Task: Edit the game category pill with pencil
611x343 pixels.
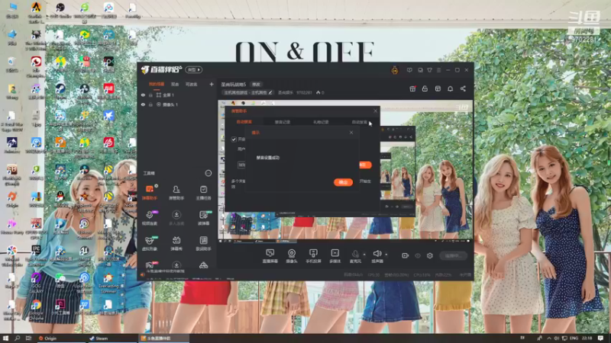Action: 247,92
